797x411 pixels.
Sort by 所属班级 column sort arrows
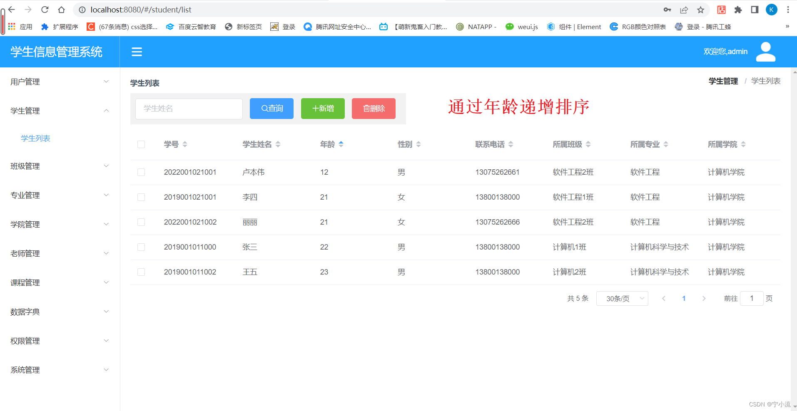588,144
